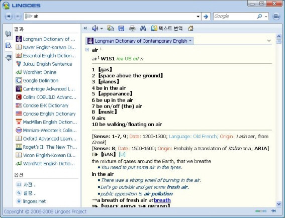This screenshot has height=218, width=285.
Task: Select the results sidebar tab icon
Action: (9, 45)
